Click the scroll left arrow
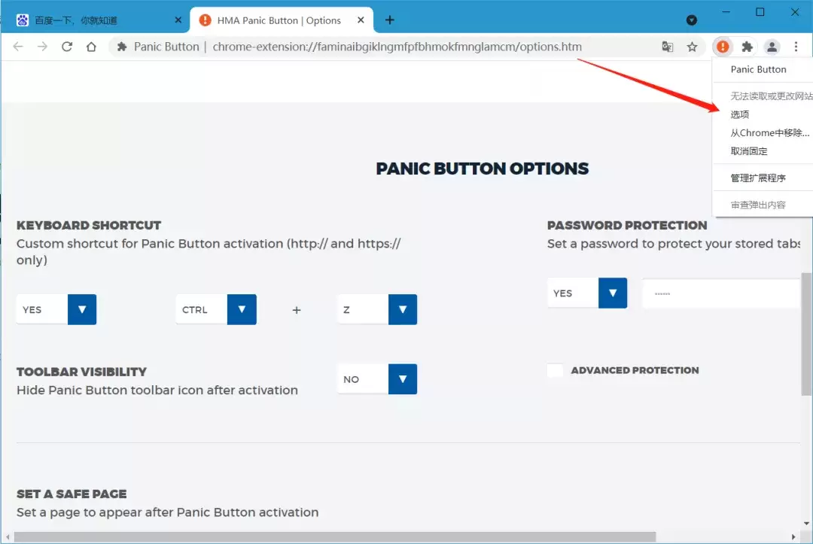 (8, 537)
